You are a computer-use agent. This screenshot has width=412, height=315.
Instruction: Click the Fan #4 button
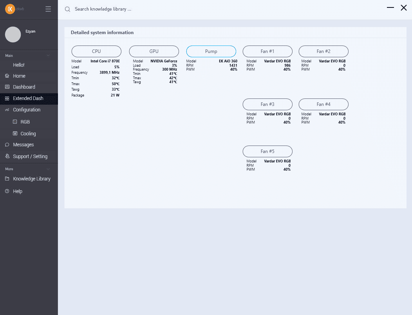click(x=323, y=104)
